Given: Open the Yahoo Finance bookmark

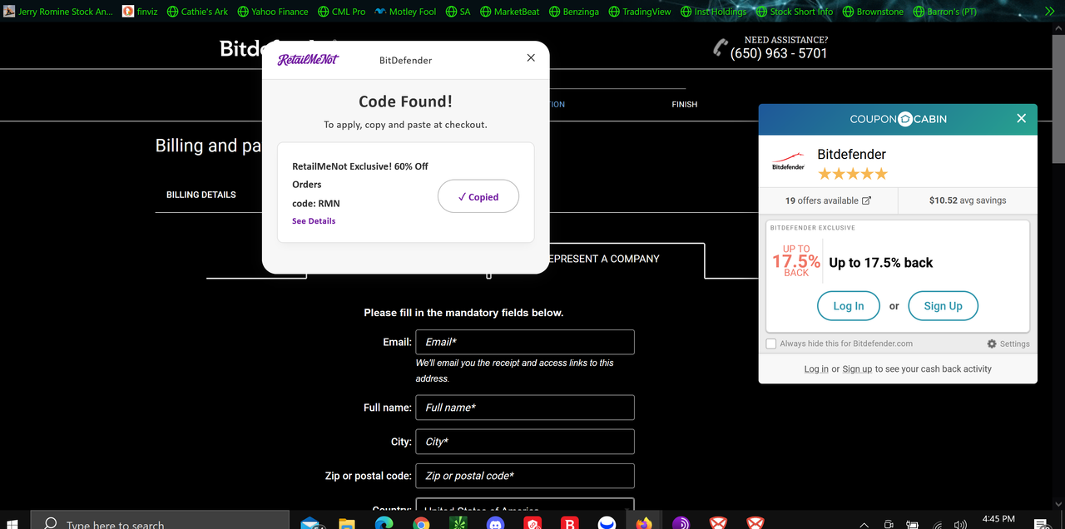Looking at the screenshot, I should click(x=273, y=12).
